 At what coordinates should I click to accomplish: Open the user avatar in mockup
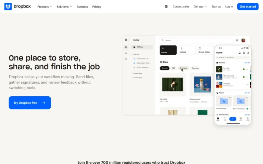[243, 40]
